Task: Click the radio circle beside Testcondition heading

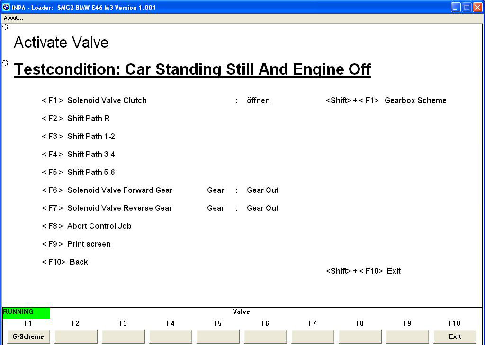Action: pyautogui.click(x=5, y=63)
